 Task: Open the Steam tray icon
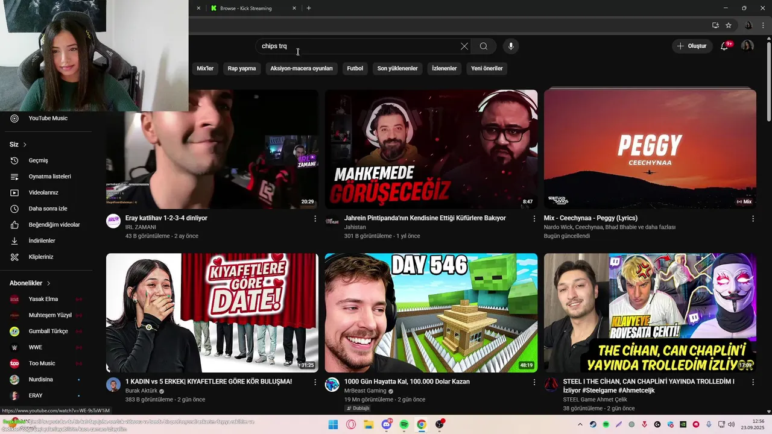(x=593, y=424)
